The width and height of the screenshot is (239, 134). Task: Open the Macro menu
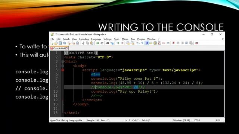pos(125,39)
